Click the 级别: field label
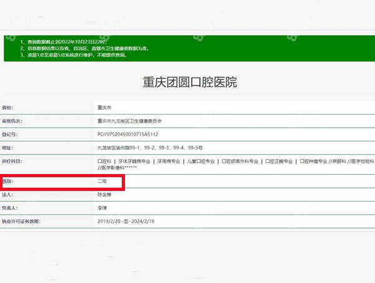Screen dimensions: 375x283 (7, 181)
